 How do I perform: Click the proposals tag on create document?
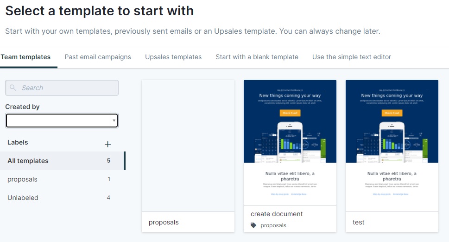click(x=273, y=225)
